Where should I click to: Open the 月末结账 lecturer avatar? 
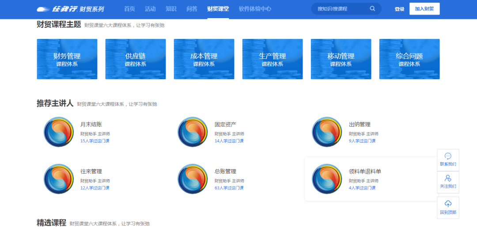59,132
